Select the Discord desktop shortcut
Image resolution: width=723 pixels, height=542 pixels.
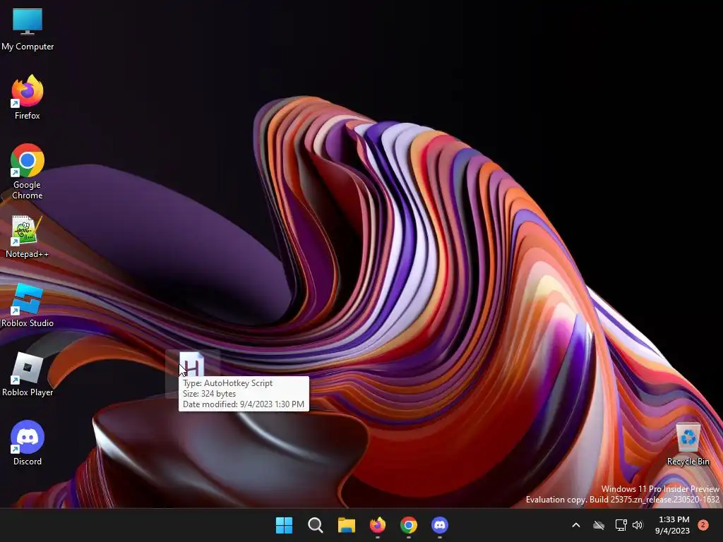[28, 443]
